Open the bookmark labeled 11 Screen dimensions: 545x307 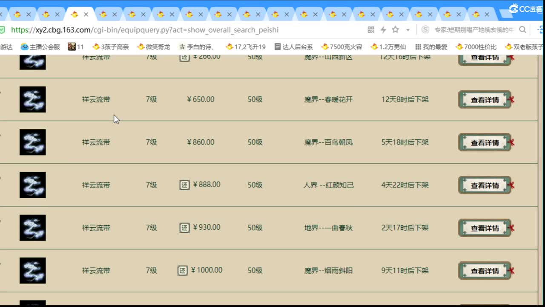[x=76, y=47]
